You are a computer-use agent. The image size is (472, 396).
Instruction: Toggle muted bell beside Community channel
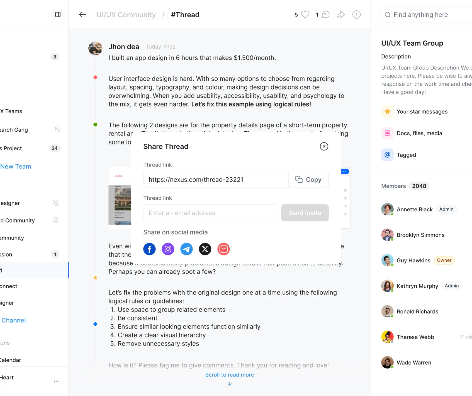coord(56,220)
